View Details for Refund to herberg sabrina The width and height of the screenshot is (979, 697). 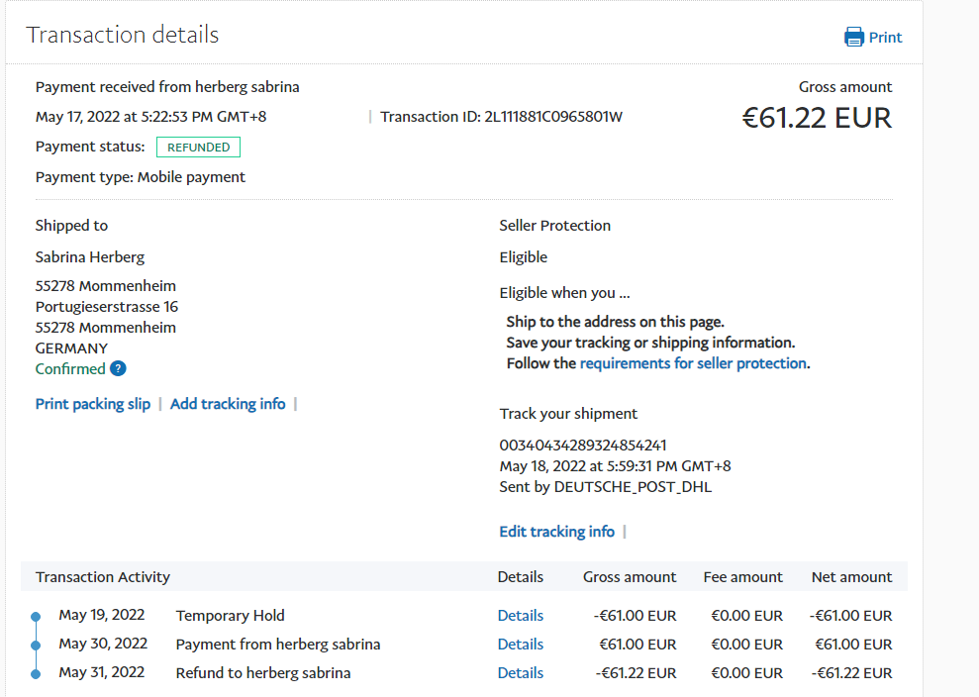[x=520, y=673]
